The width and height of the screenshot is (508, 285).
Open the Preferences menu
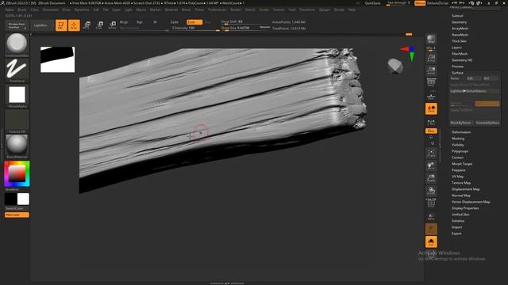click(217, 9)
